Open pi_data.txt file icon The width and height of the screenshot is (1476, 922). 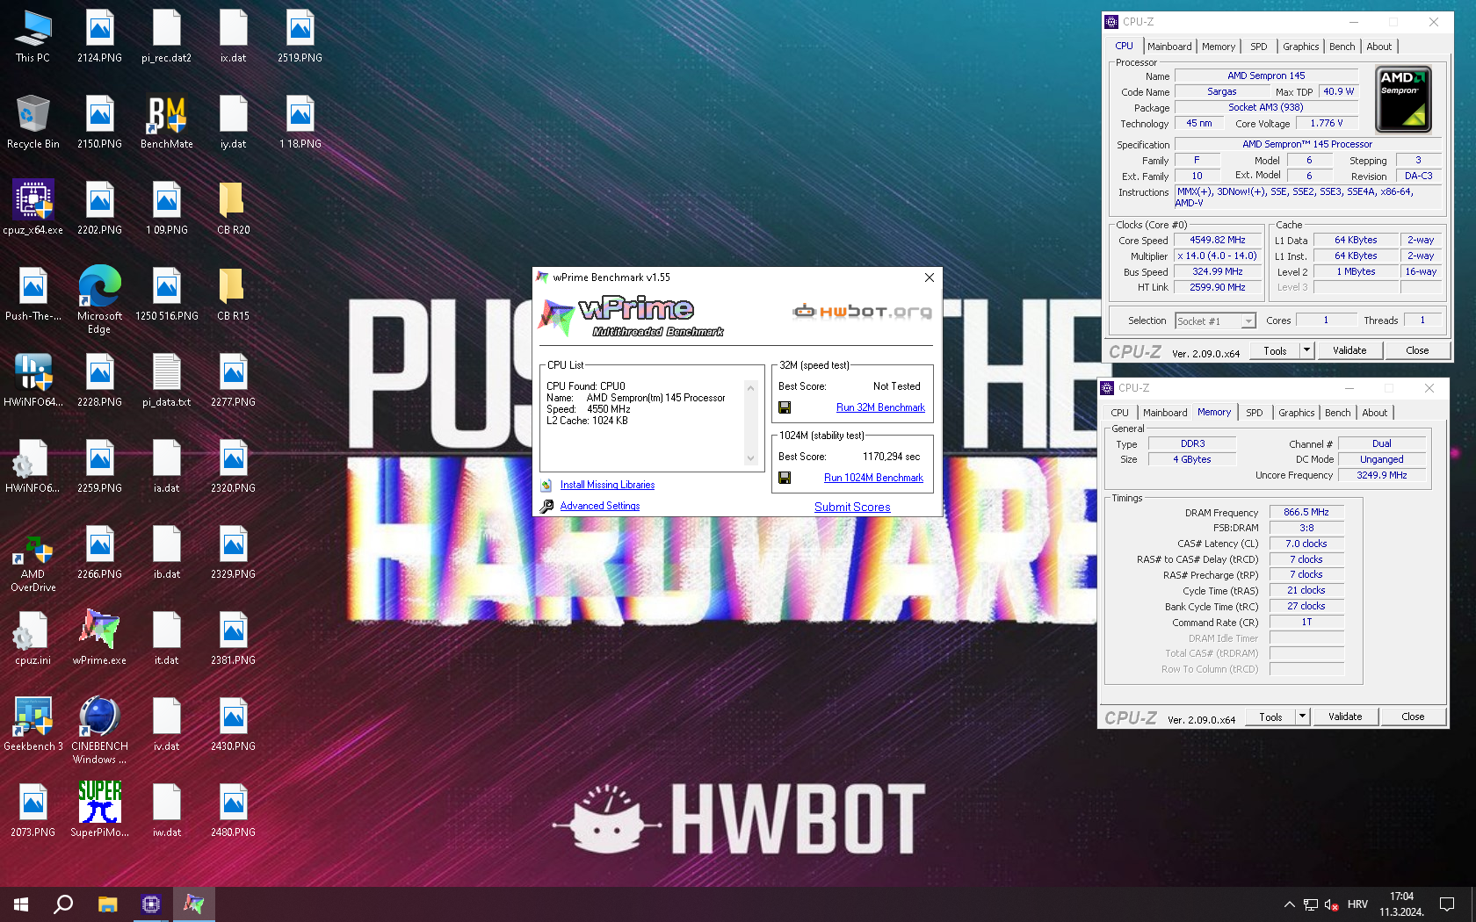tap(166, 380)
